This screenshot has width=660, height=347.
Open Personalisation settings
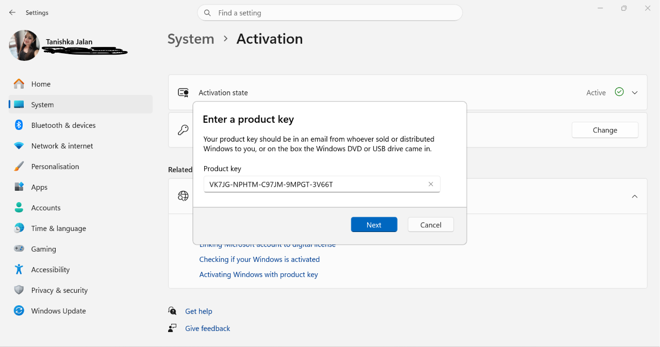(x=80, y=167)
